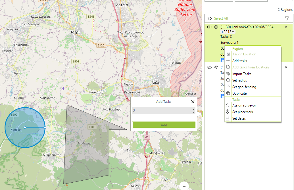The width and height of the screenshot is (294, 190).
Task: Click the Set geo-fencing flag icon
Action: click(228, 87)
